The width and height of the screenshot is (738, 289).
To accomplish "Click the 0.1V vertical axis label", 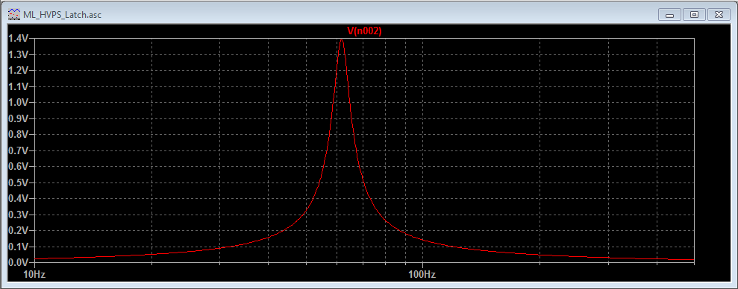I will [x=19, y=247].
